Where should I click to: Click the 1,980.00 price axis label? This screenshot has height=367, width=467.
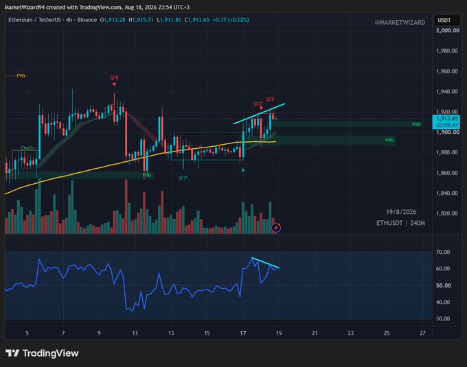point(447,51)
